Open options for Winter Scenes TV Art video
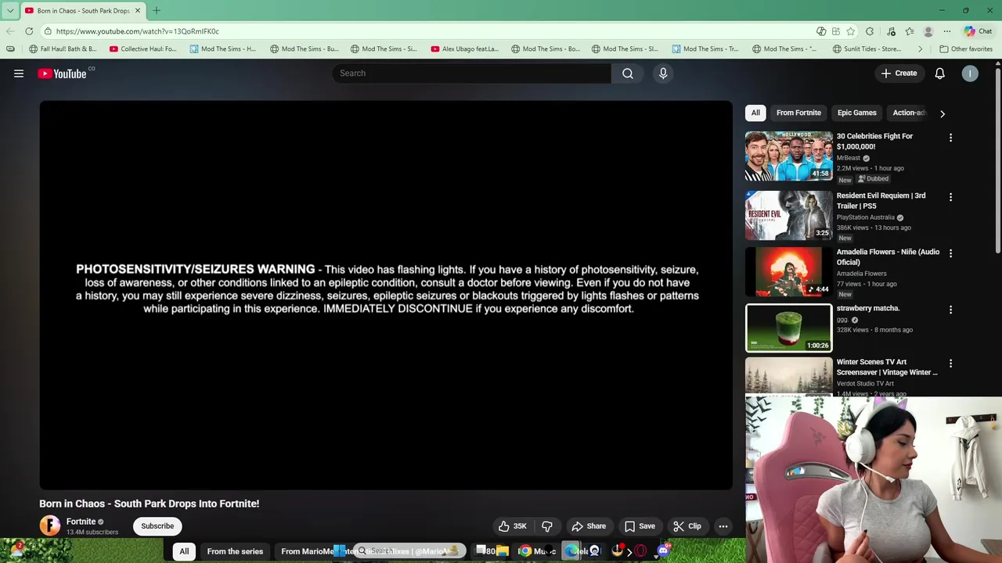The height and width of the screenshot is (563, 1002). pos(950,364)
